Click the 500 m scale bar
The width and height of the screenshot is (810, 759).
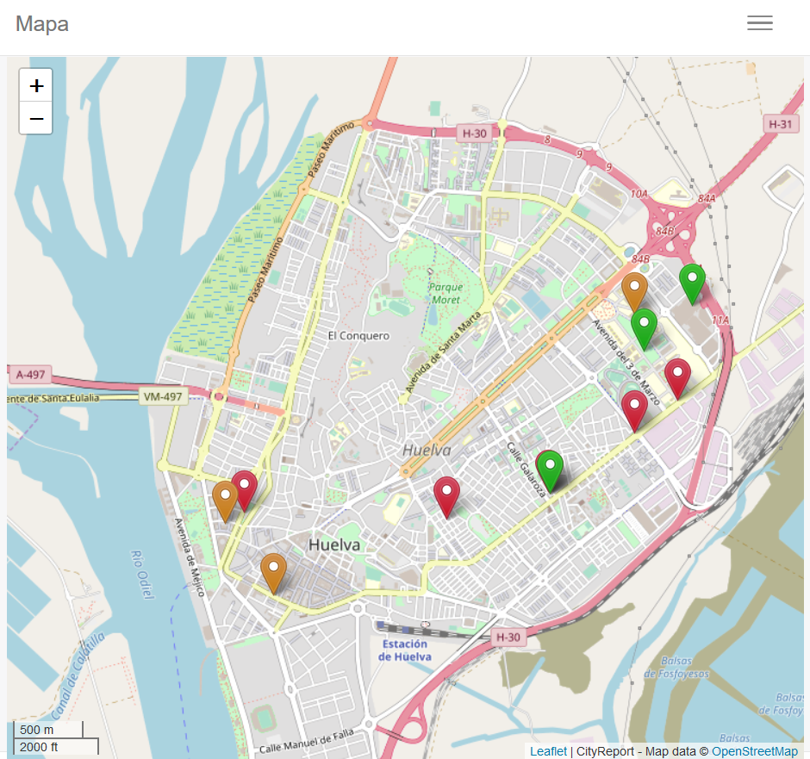(x=47, y=730)
